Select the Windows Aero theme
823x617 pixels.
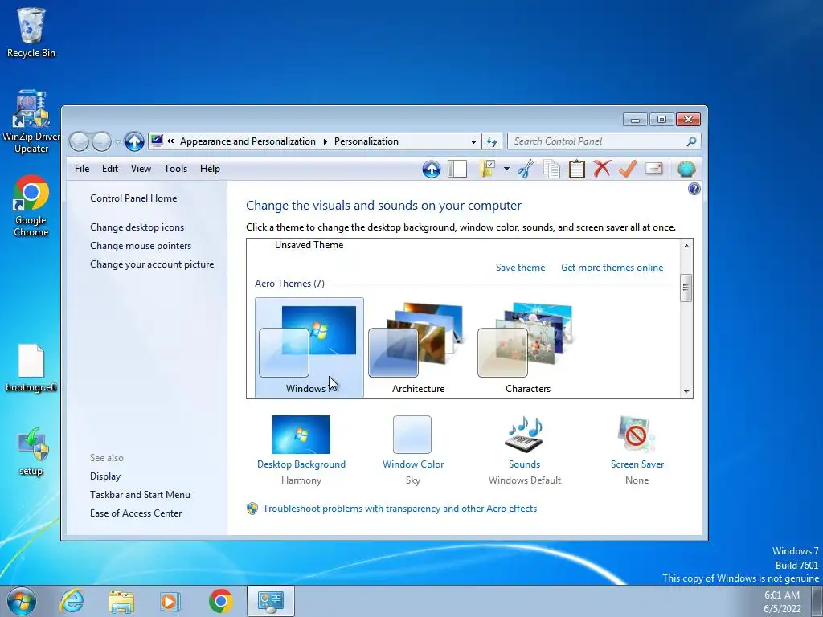309,348
